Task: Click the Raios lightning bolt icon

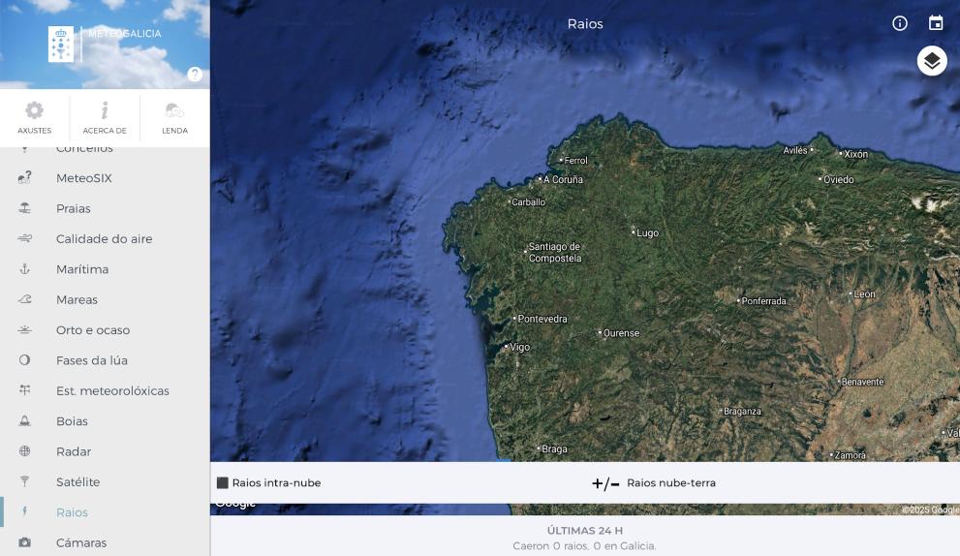Action: pos(24,511)
